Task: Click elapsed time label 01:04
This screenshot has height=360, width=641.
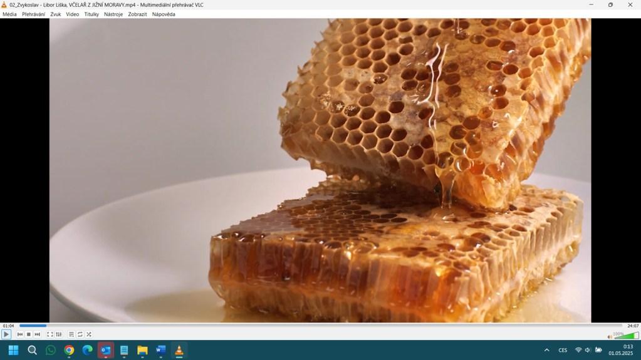Action: pyautogui.click(x=8, y=326)
